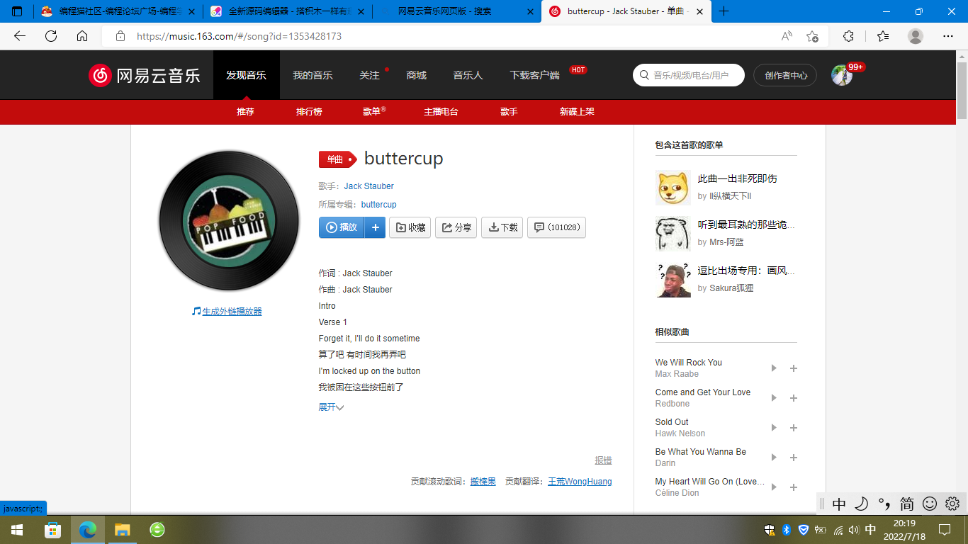Open the 关注 tab
Screen dimensions: 968x544
tap(369, 75)
